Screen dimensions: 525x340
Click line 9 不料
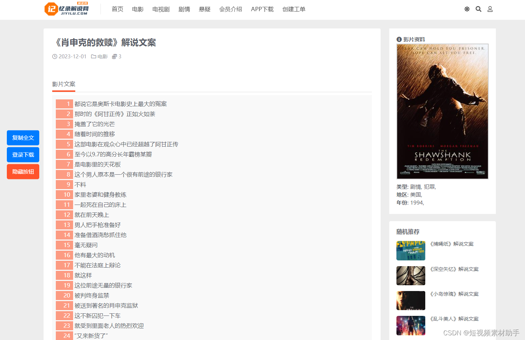click(x=80, y=185)
